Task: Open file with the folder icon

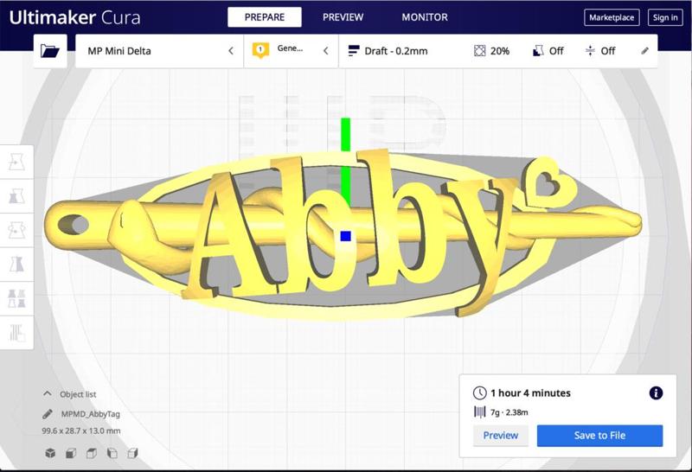Action: [x=50, y=51]
